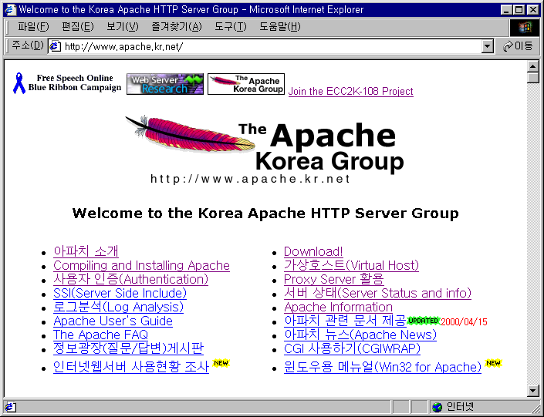Open the 파일(F) menu
The image size is (544, 417).
pos(33,27)
